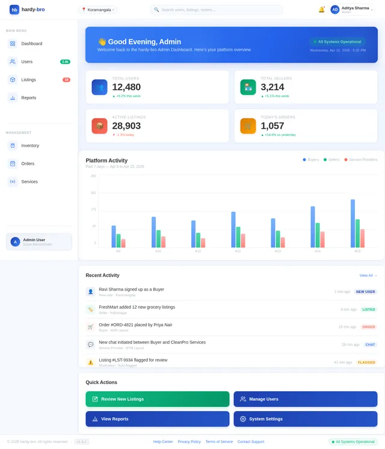Open Services in the Management section

point(39,182)
